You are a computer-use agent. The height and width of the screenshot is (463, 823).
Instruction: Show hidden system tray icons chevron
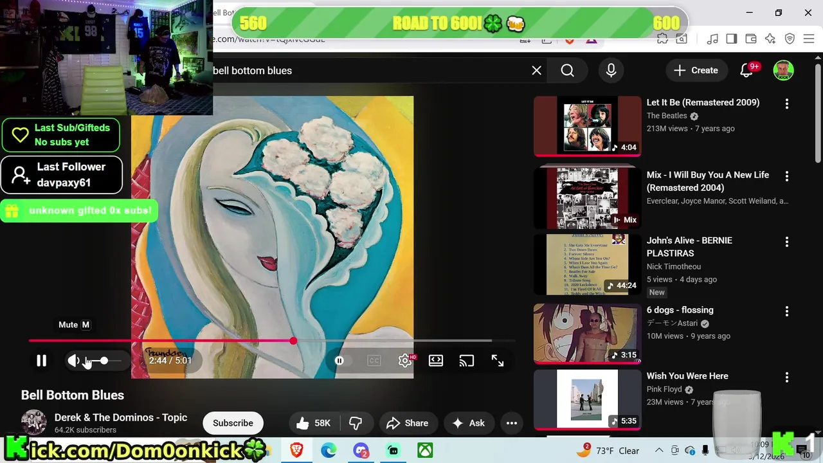(659, 451)
